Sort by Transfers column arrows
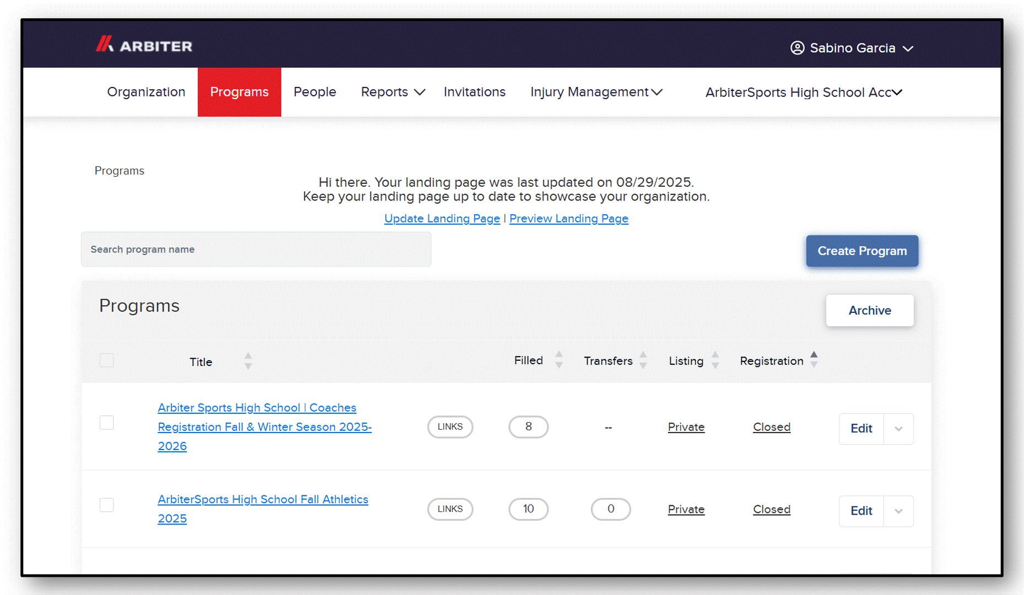 (x=643, y=360)
